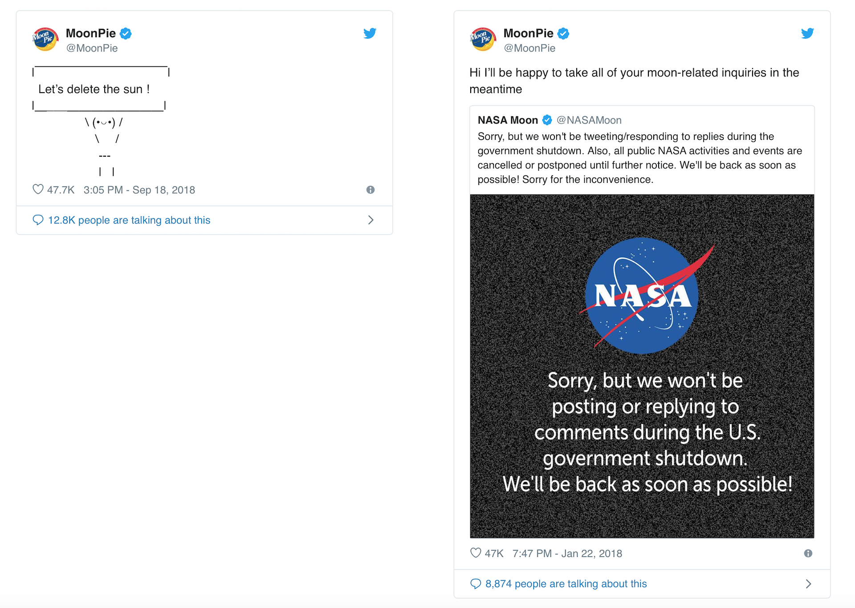Like the moon-related inquiries tweet
Viewport: 855px width, 608px height.
[x=476, y=553]
